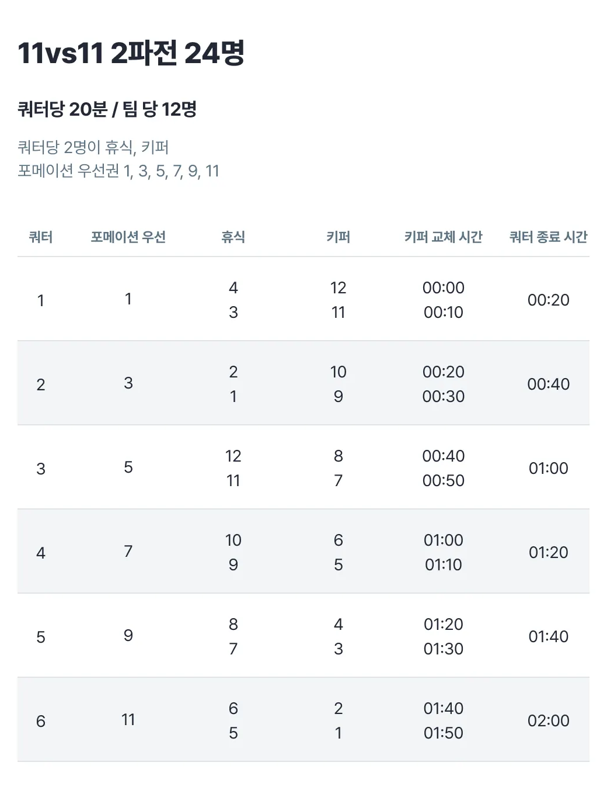
Task: Click keeper number 12 in quarter 1
Action: (338, 287)
